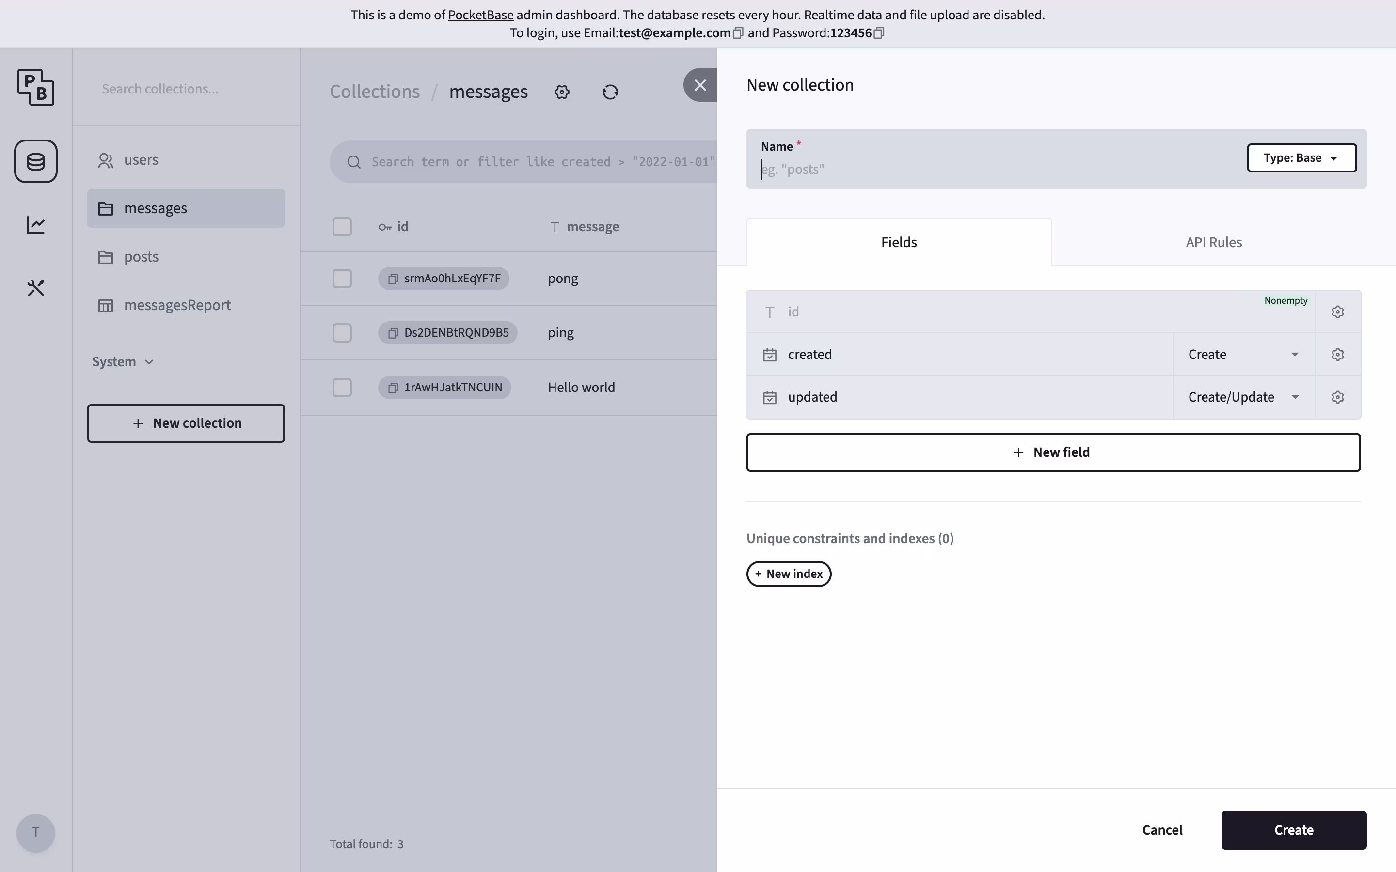The height and width of the screenshot is (872, 1396).
Task: Open the Collections database icon
Action: (36, 161)
